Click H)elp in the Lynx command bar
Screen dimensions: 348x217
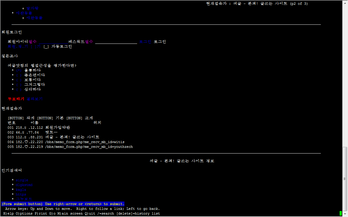point(8,214)
